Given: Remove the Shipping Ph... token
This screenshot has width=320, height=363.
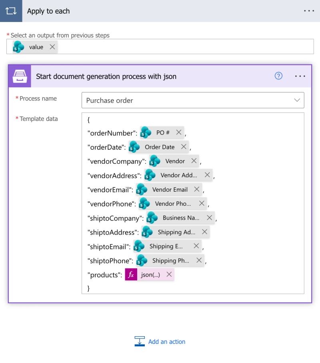Looking at the screenshot, I should click(x=199, y=260).
